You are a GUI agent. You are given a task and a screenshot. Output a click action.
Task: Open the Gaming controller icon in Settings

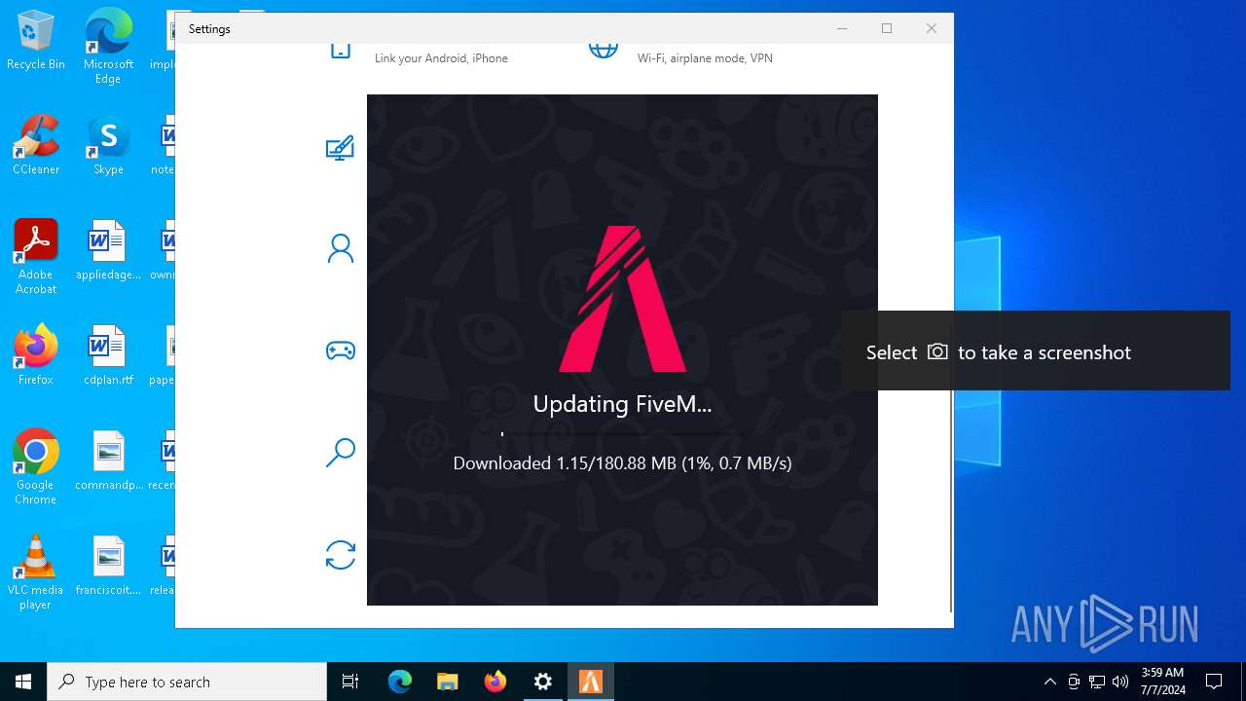(x=340, y=350)
